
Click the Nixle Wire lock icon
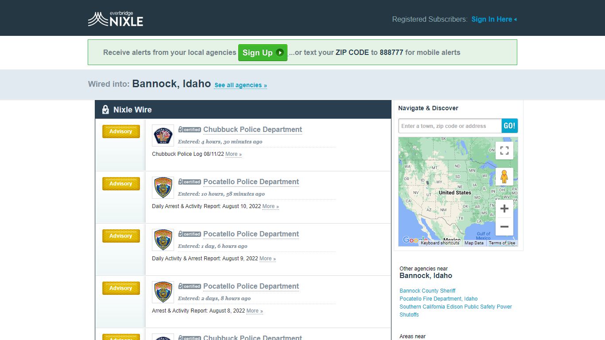(x=105, y=109)
